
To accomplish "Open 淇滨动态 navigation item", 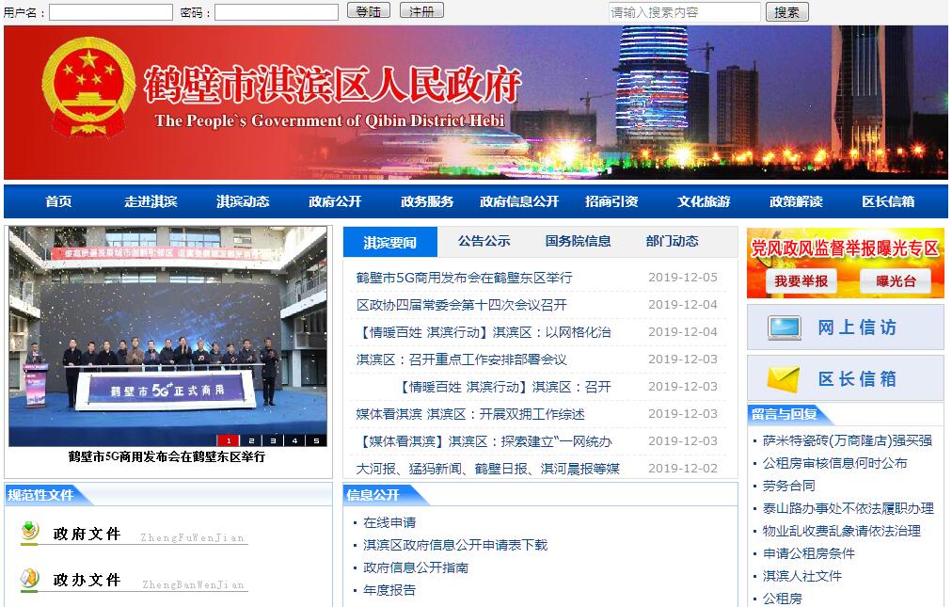I will (243, 201).
